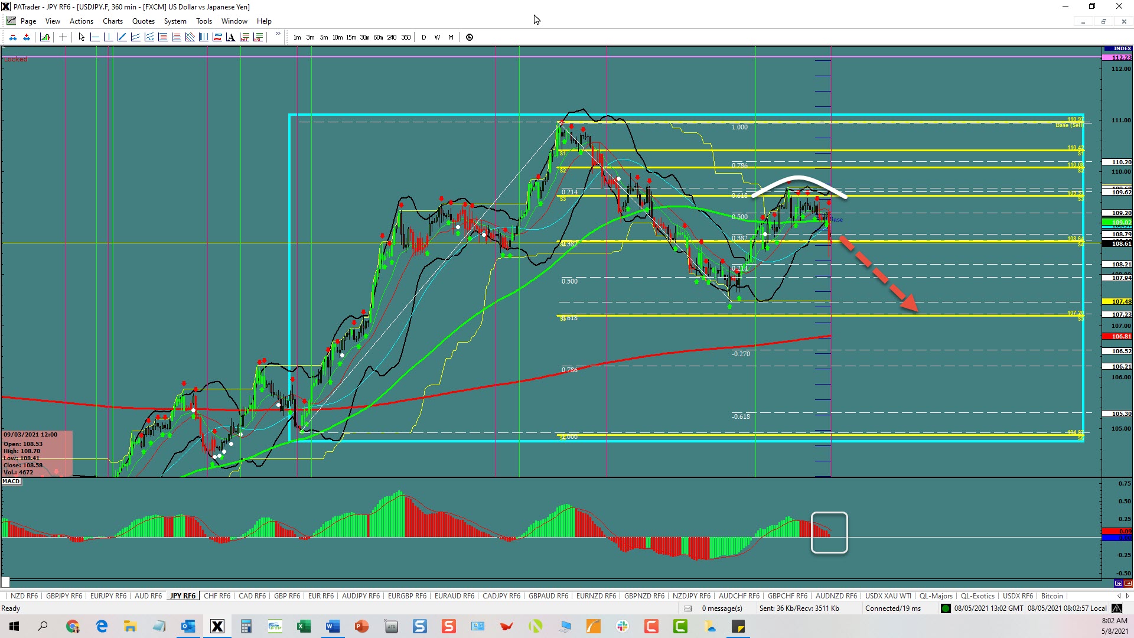
Task: Open the Quotes menu
Action: [x=144, y=21]
